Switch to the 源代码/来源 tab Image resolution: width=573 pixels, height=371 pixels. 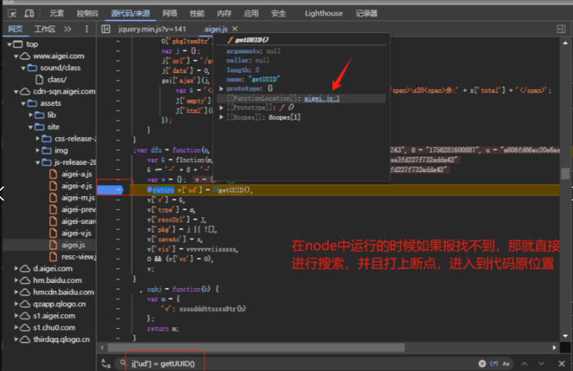131,14
